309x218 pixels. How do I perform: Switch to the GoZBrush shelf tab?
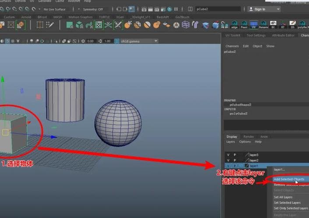[x=182, y=17]
